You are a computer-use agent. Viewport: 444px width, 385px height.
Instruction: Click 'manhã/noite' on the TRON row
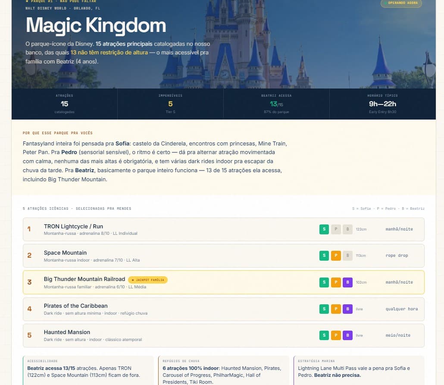pos(399,229)
